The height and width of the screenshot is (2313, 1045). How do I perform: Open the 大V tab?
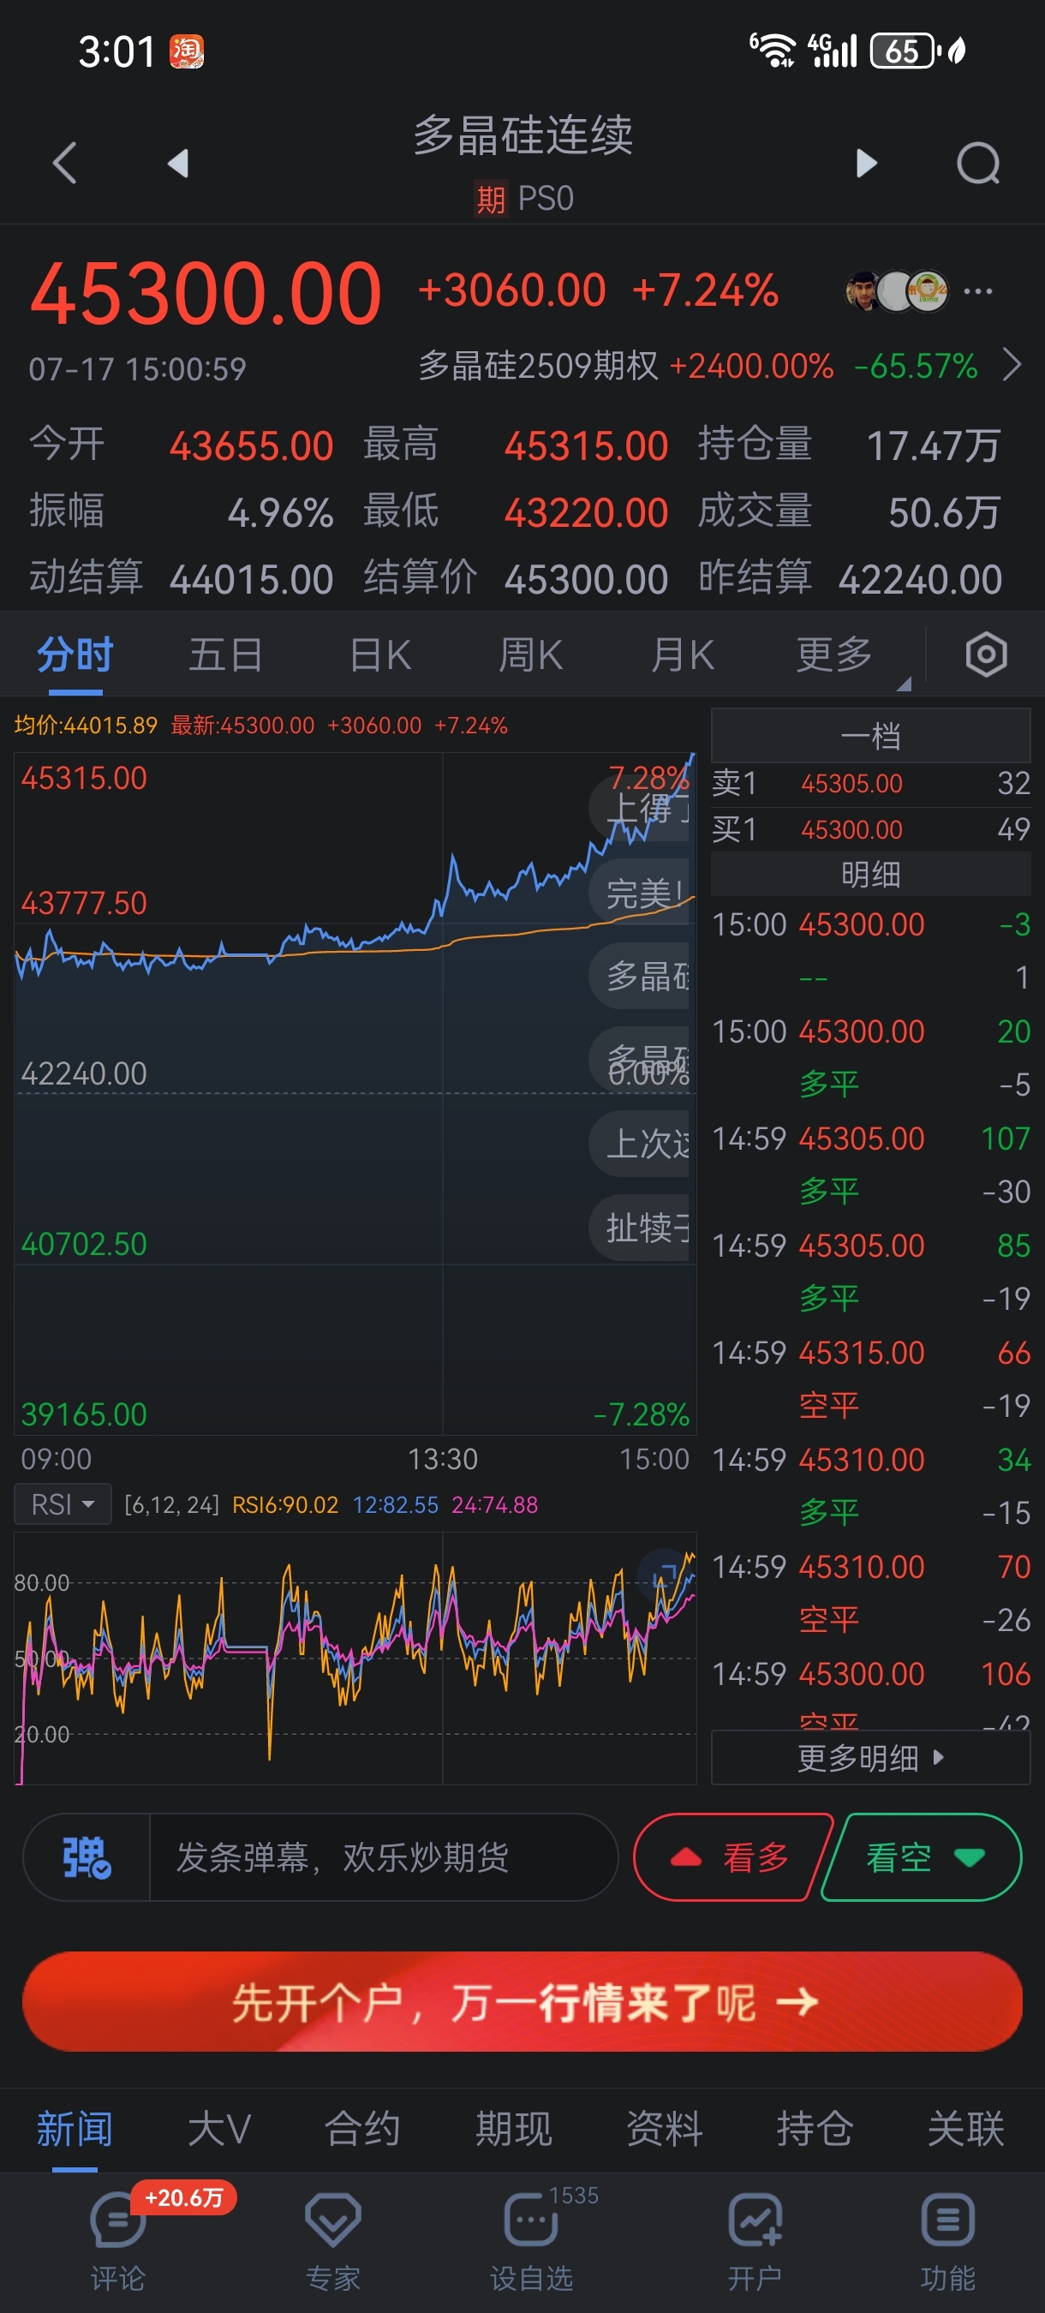(x=219, y=2129)
